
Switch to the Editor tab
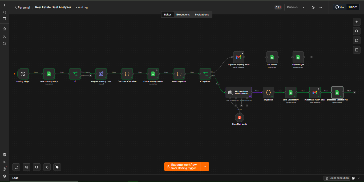point(168,15)
